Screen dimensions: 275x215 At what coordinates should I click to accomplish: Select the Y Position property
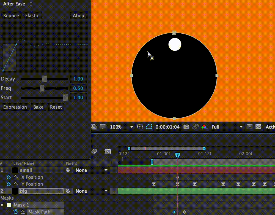coord(32,184)
